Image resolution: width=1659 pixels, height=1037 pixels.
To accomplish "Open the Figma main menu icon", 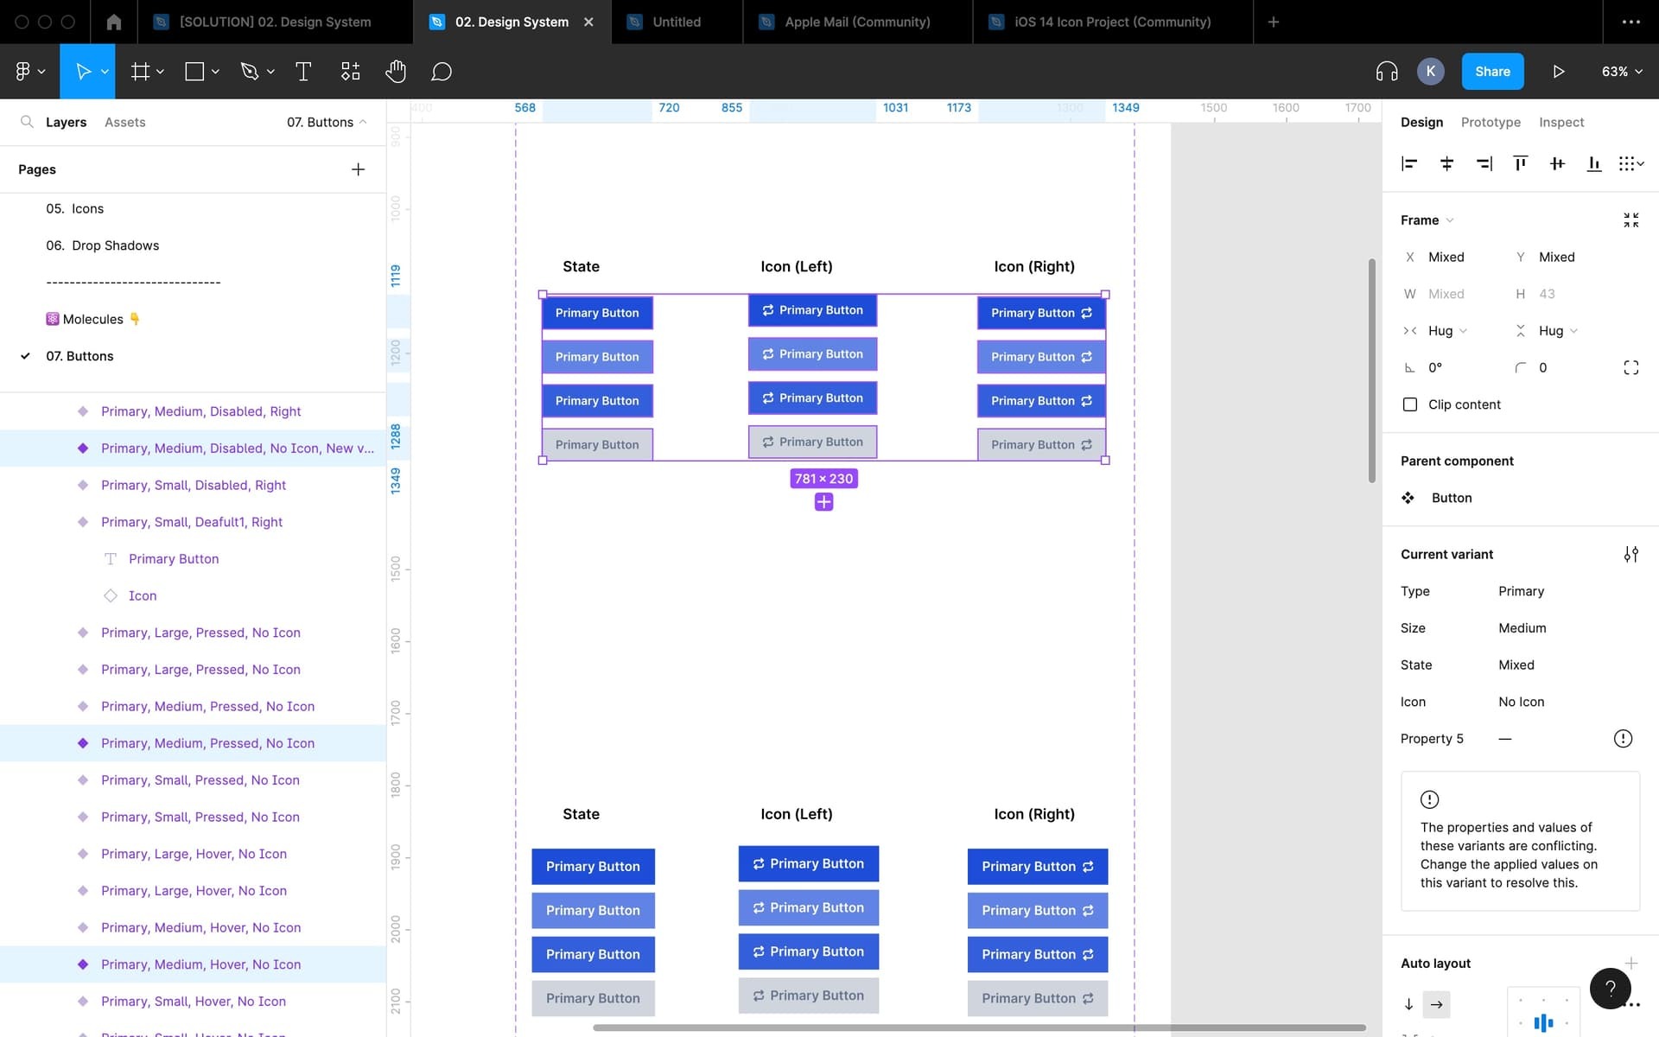I will (23, 71).
